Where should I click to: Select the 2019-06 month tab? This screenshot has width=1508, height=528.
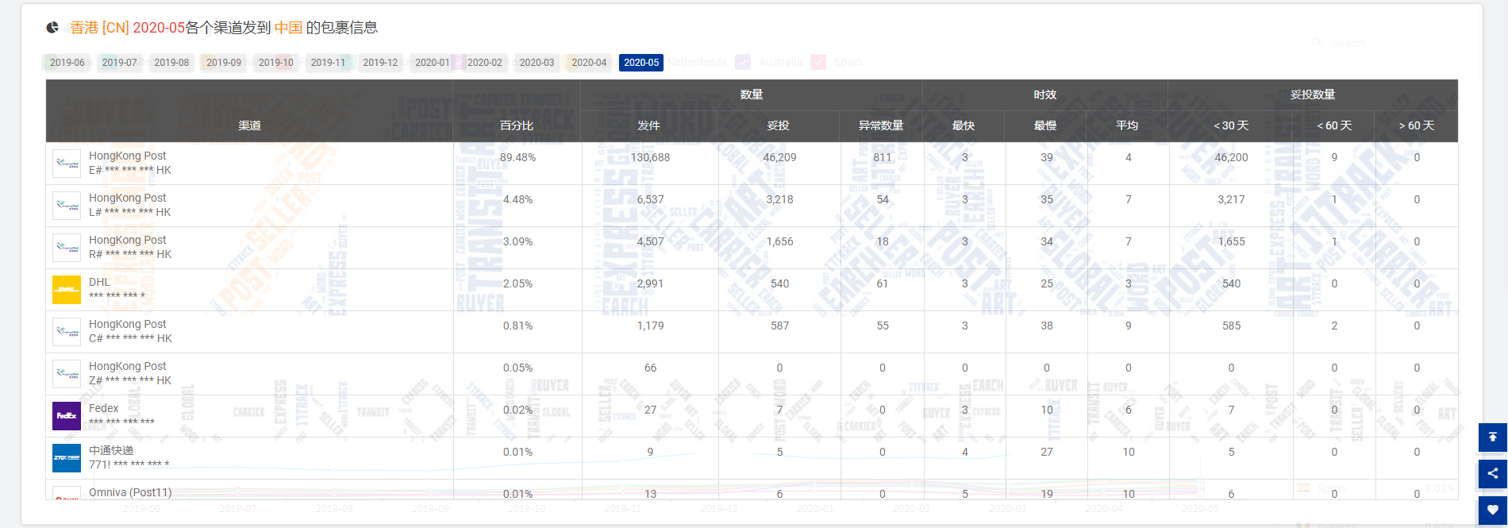click(x=67, y=63)
